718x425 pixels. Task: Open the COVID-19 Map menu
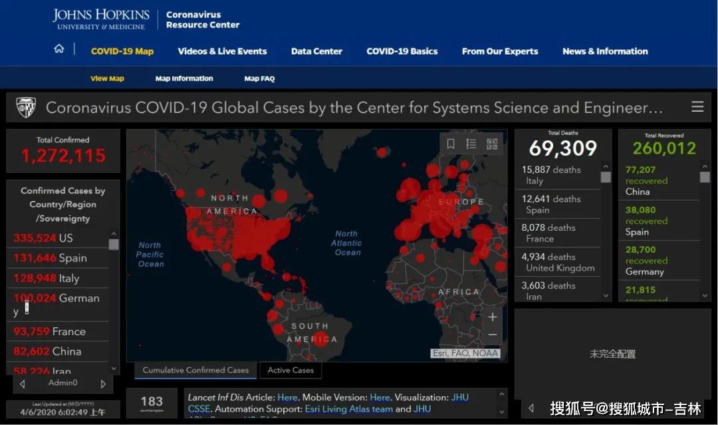pos(122,51)
